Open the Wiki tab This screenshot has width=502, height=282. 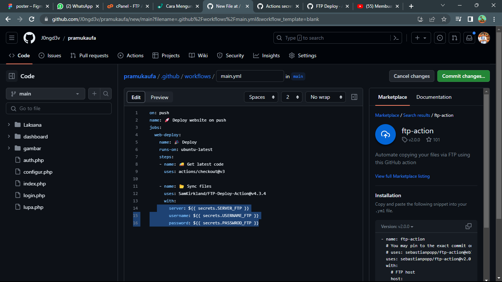(x=198, y=55)
